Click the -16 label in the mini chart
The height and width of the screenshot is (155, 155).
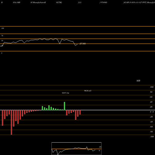click(100, 147)
